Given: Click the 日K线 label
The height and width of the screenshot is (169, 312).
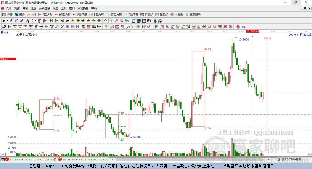Looking at the screenshot, I should [5, 33].
